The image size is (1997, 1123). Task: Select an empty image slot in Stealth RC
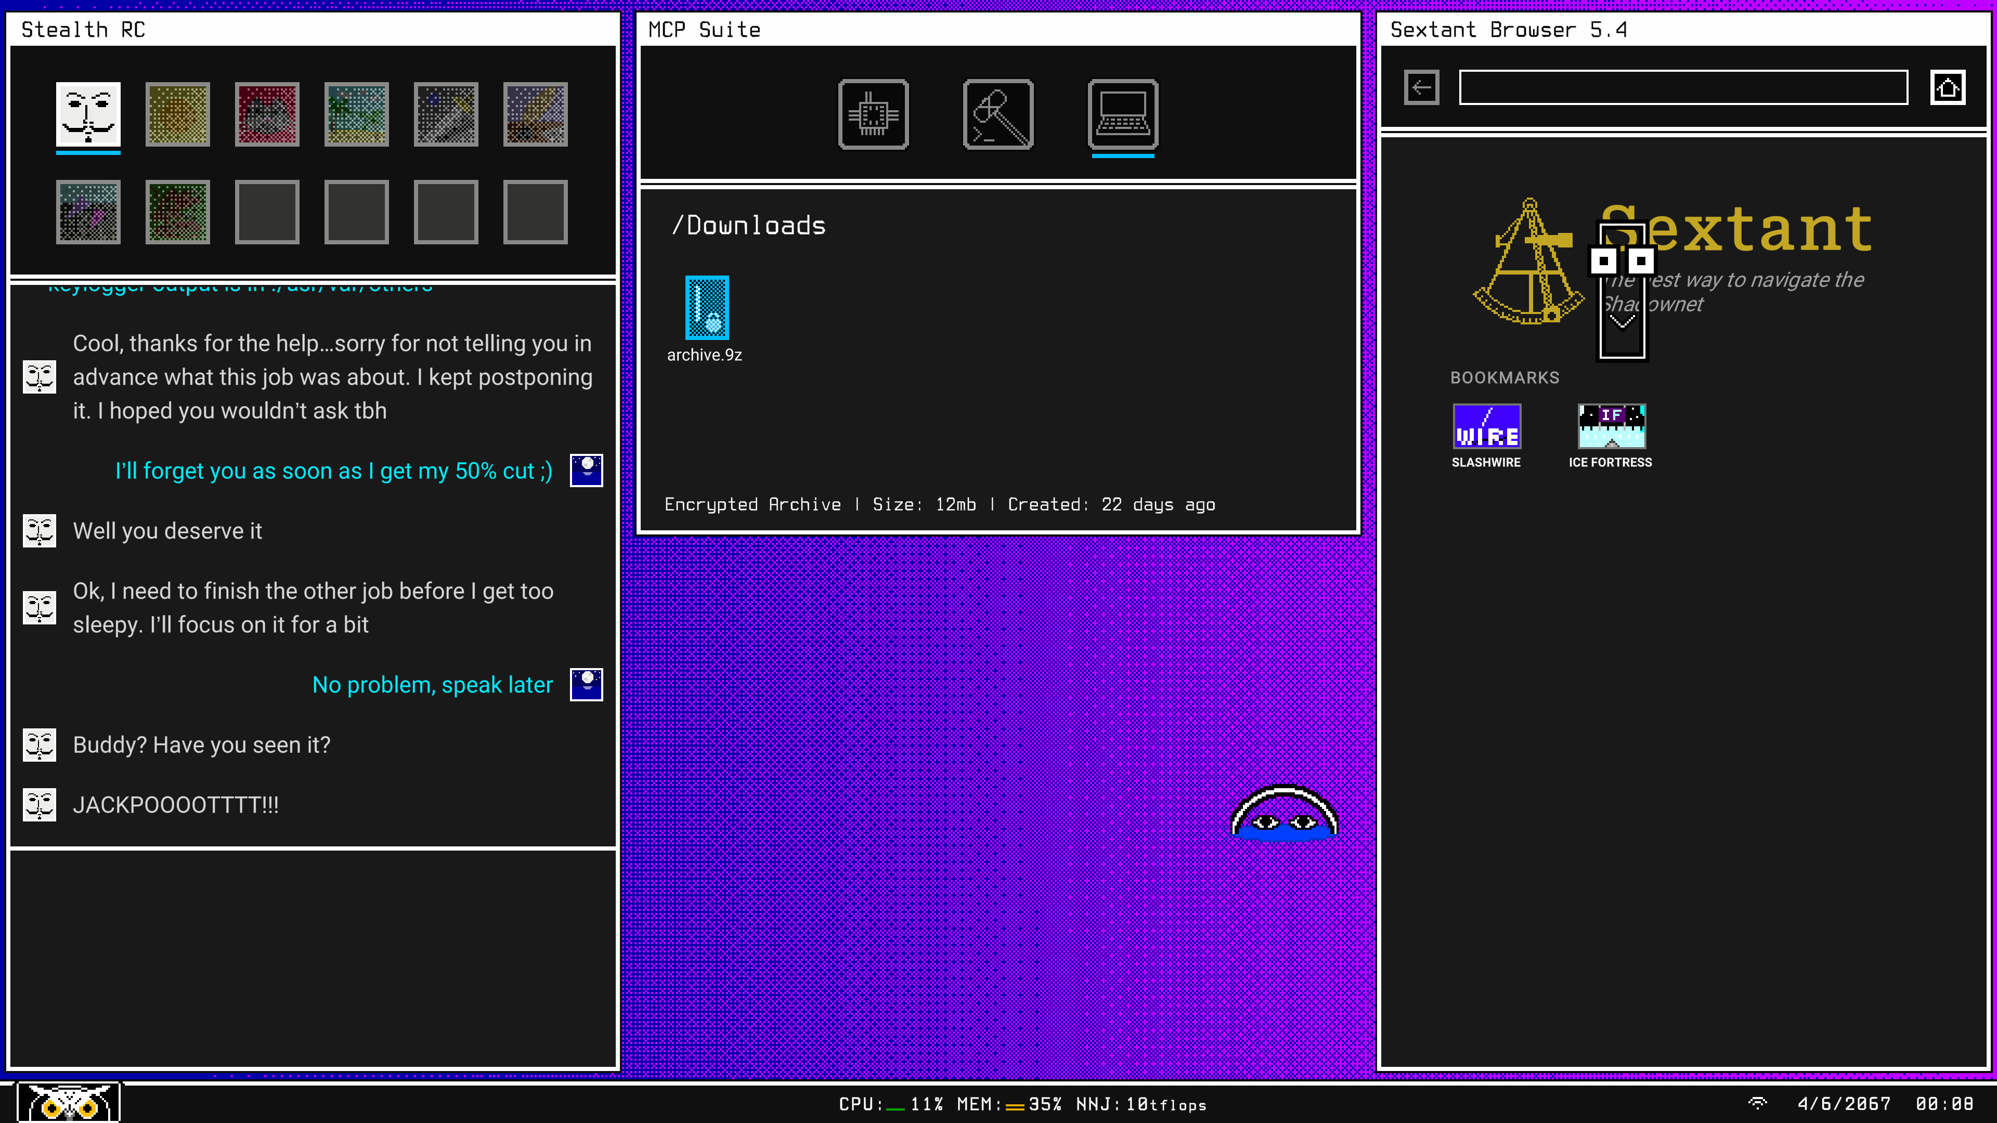pos(267,212)
